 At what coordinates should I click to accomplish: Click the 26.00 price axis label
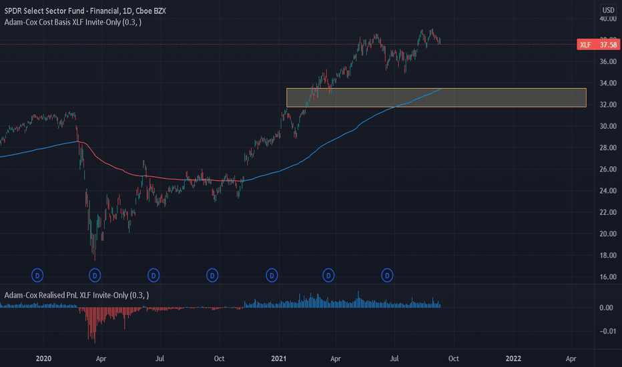(608, 169)
